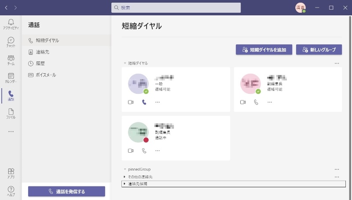The width and height of the screenshot is (352, 200).
Task: Open the Calendar (カレンダー) sidebar icon
Action: point(11,78)
